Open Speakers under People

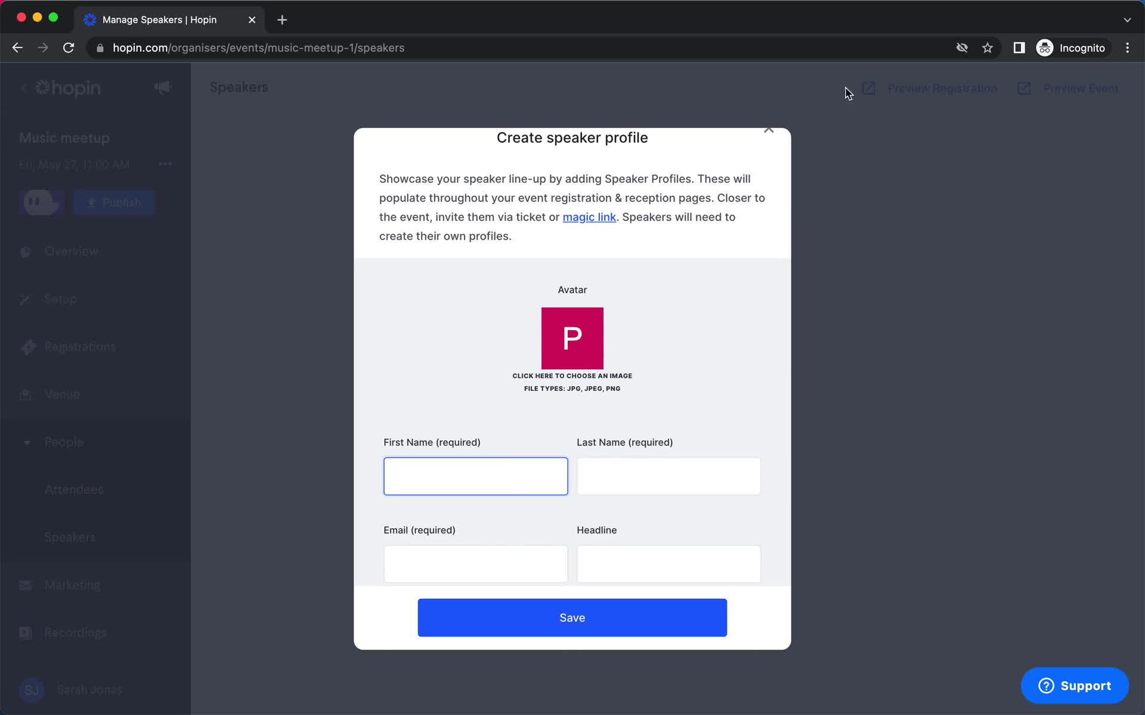click(70, 537)
